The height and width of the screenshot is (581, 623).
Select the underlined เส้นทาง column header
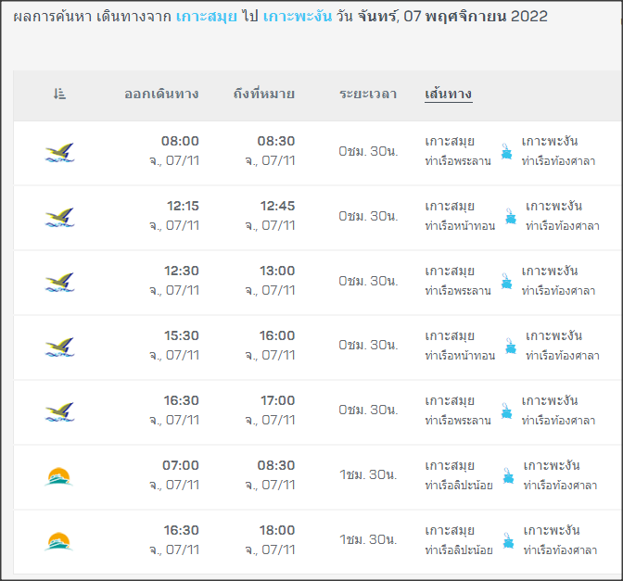[448, 95]
